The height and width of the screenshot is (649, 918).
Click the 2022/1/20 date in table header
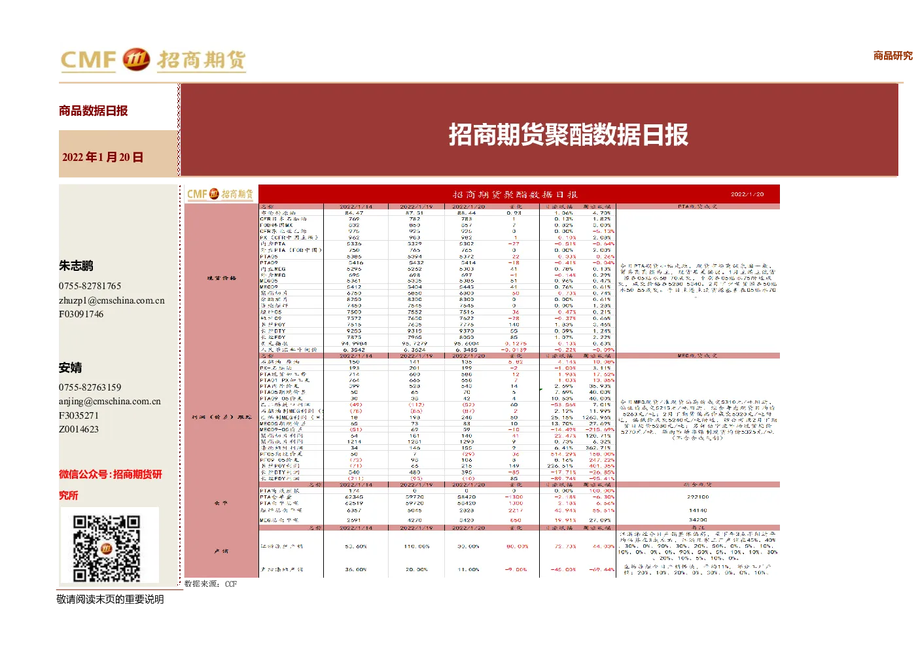747,194
